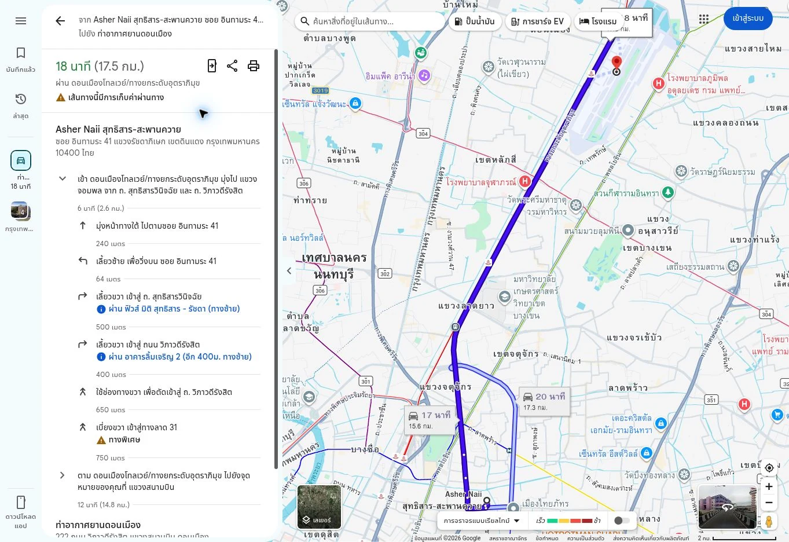Click step เบี่ยงขวา เข้าสู่ทางลาด 31
The width and height of the screenshot is (789, 542).
[x=137, y=427]
